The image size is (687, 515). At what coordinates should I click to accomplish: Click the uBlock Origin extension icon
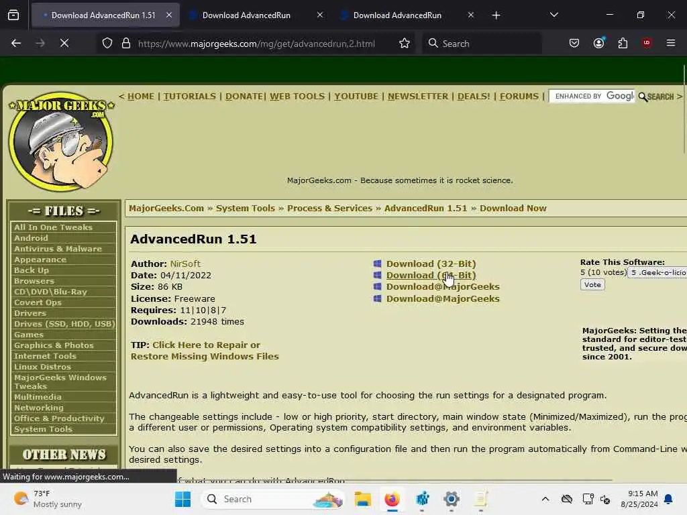tap(646, 43)
